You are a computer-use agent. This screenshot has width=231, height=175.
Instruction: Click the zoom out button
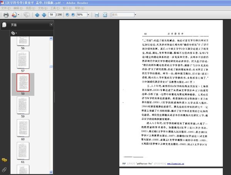[68, 15]
